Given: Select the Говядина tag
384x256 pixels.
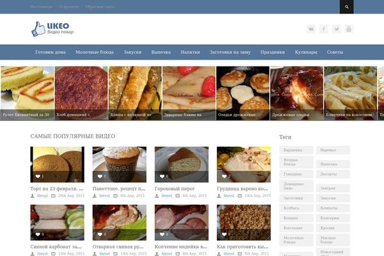Looking at the screenshot, I should (x=296, y=174).
